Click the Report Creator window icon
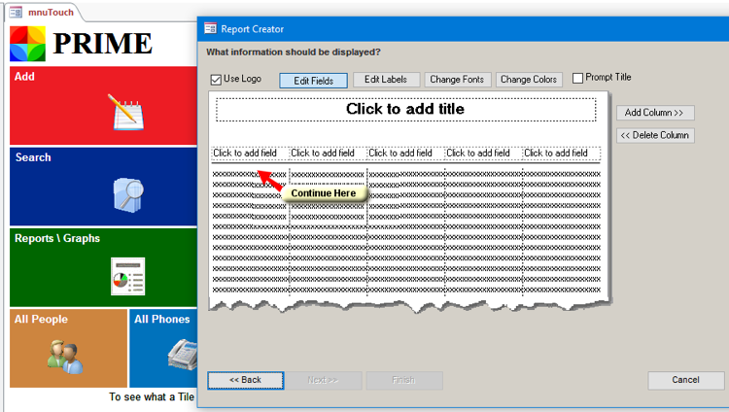Screen dimensions: 729x412 click(x=210, y=29)
